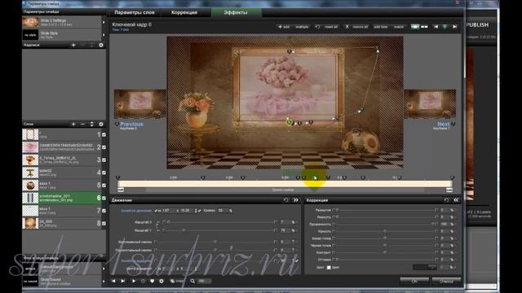This screenshot has height=293, width=522.
Task: Play the slide preview
Action: [x=134, y=281]
